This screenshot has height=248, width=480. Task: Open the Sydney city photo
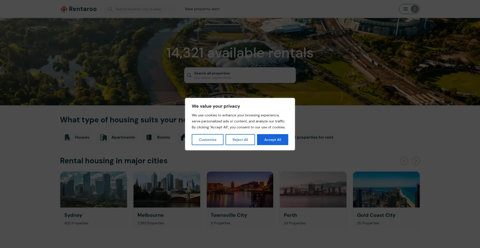pos(93,189)
